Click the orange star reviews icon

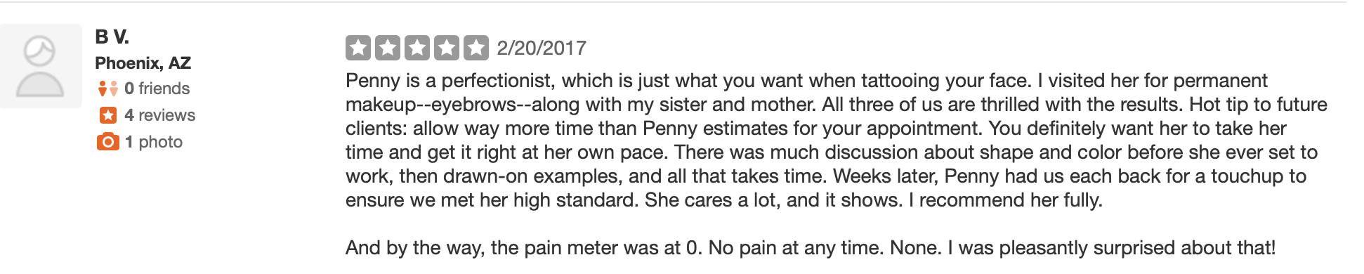coord(107,115)
